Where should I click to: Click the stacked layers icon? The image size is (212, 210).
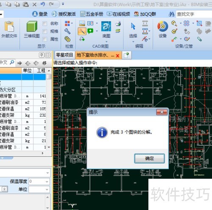(118, 31)
